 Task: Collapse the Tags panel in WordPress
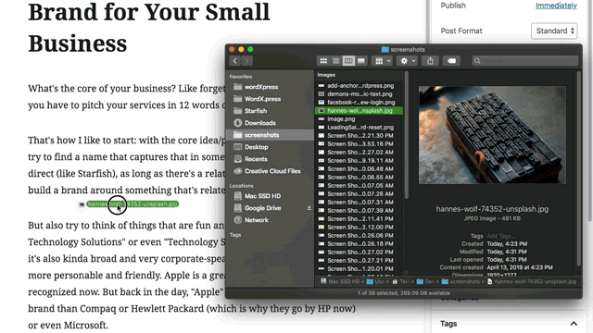pos(574,324)
